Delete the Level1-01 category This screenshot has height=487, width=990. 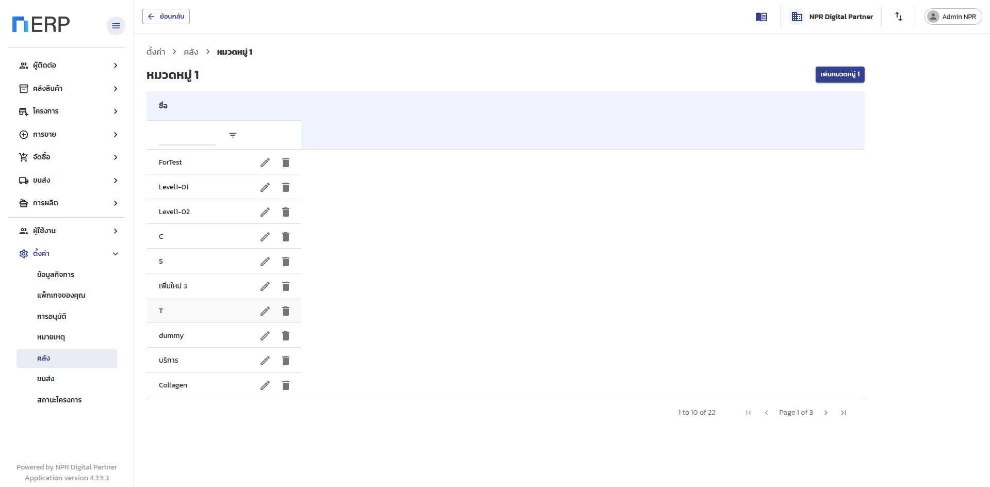coord(286,187)
